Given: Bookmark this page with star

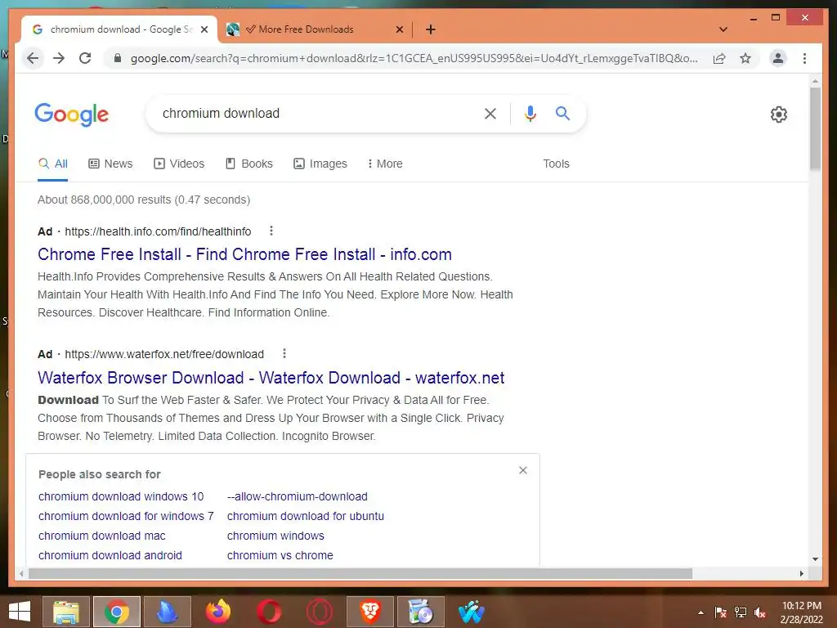Looking at the screenshot, I should click(745, 58).
